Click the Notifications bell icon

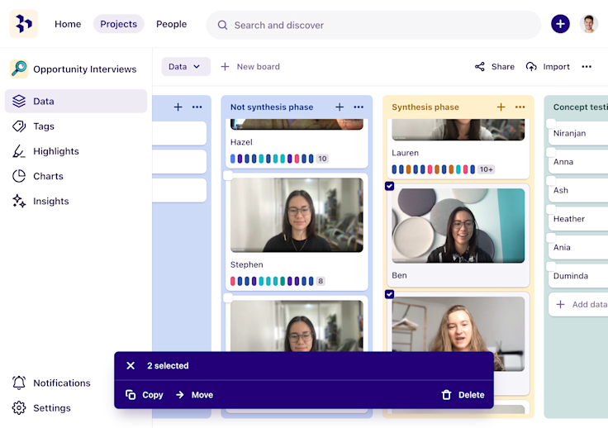point(19,383)
